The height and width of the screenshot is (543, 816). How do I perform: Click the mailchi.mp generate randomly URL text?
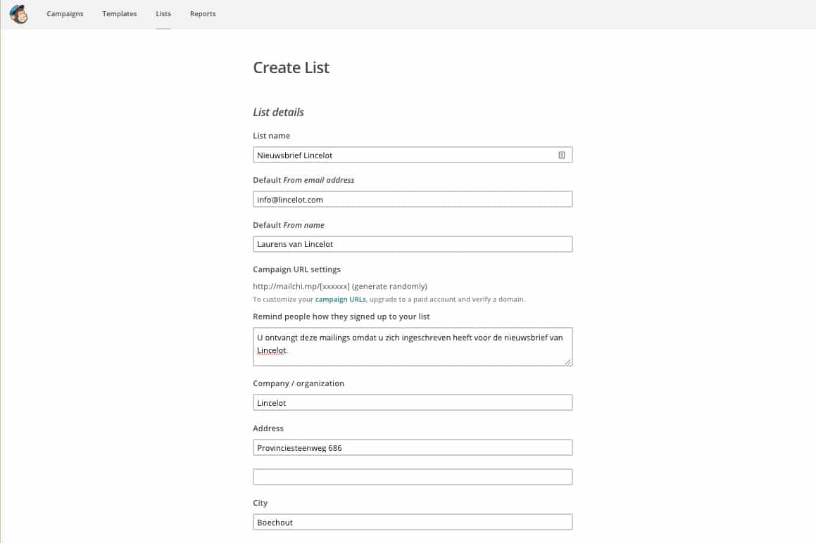click(x=340, y=286)
